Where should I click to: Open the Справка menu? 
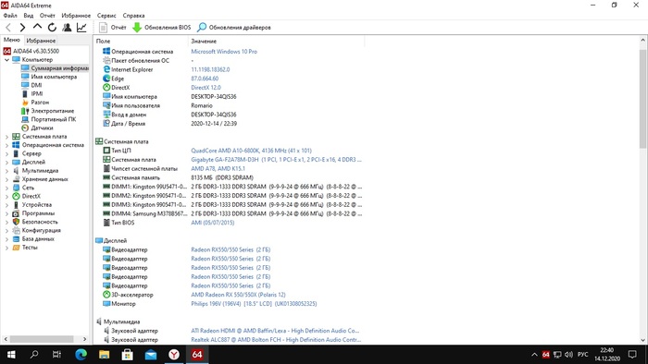(133, 16)
